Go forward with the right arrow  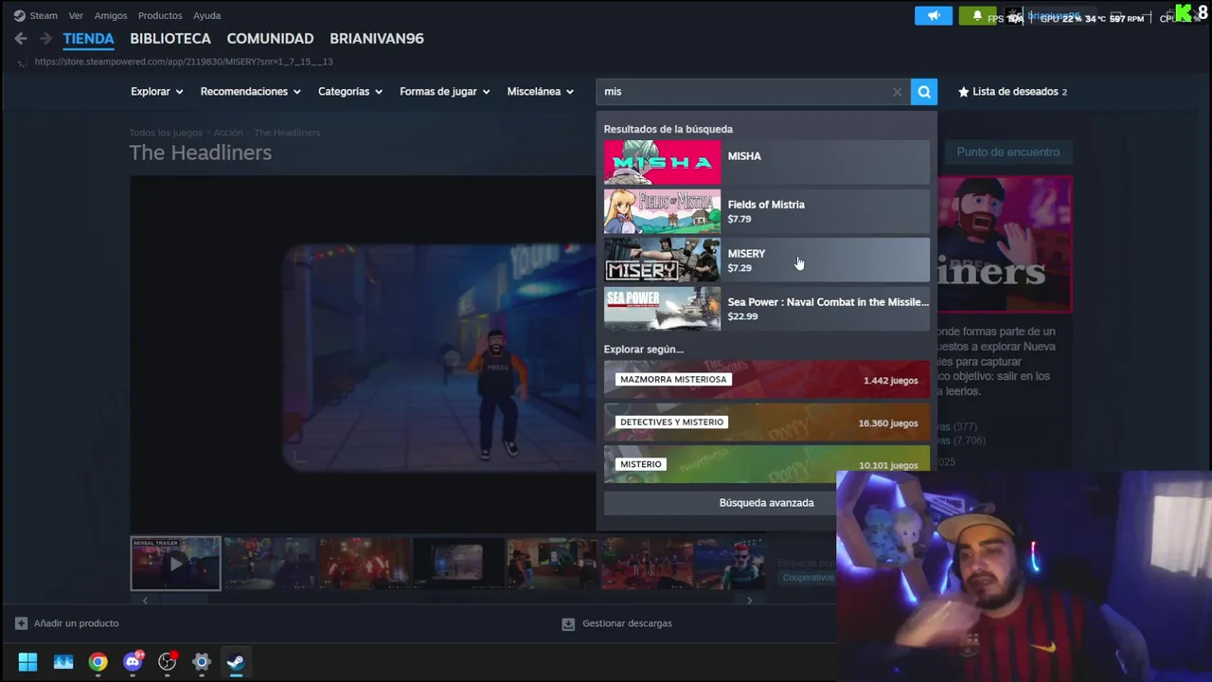click(45, 39)
